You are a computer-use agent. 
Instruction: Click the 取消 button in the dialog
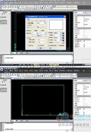[x=50, y=48]
